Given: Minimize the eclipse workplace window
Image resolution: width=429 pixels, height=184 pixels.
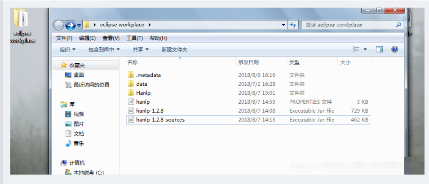Looking at the screenshot, I should click(367, 10).
